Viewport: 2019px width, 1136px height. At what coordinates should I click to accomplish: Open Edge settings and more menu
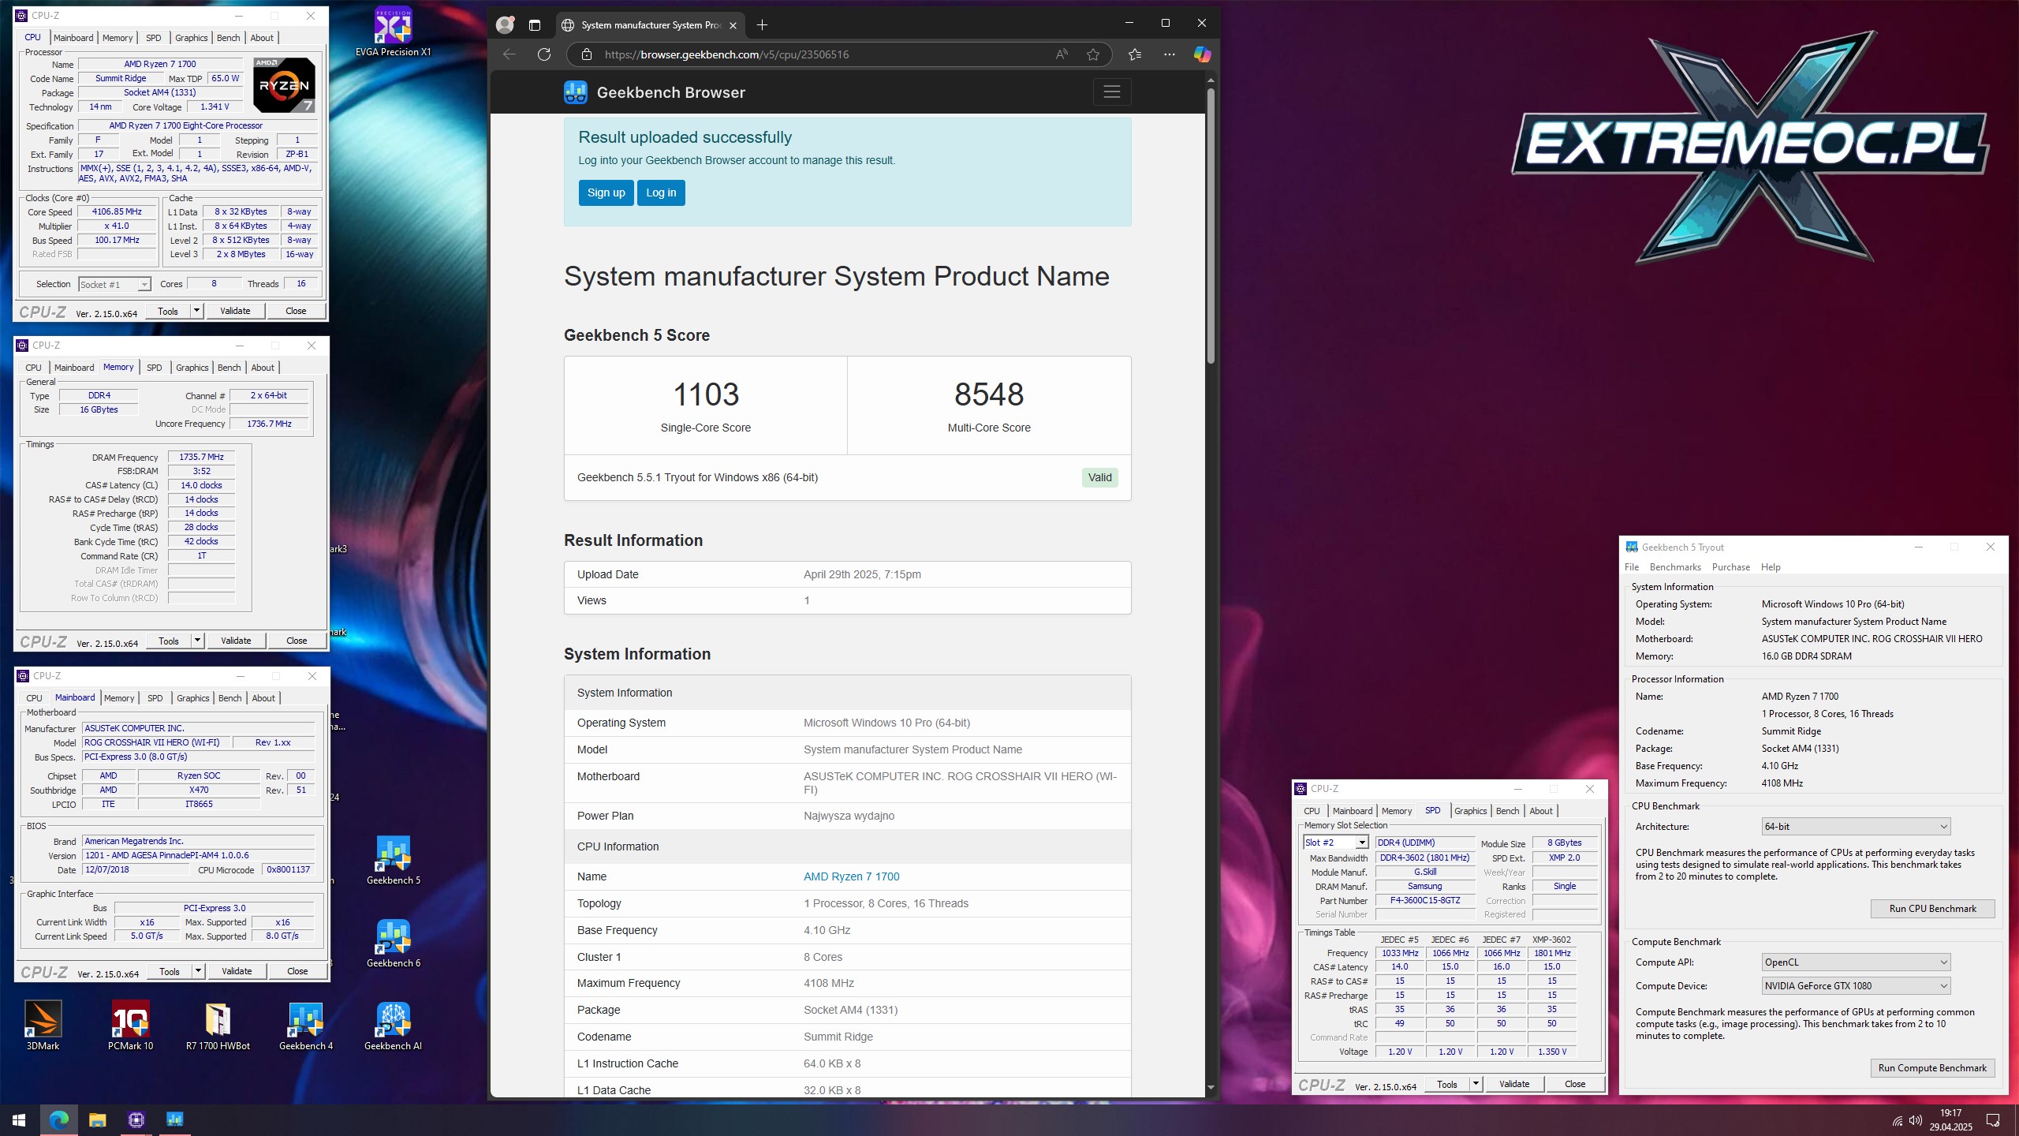[1170, 54]
